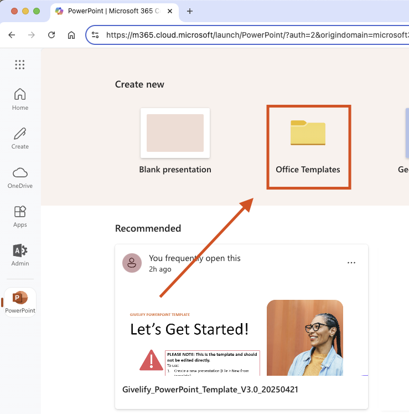Open Create in the sidebar
The height and width of the screenshot is (414, 409).
tap(20, 138)
